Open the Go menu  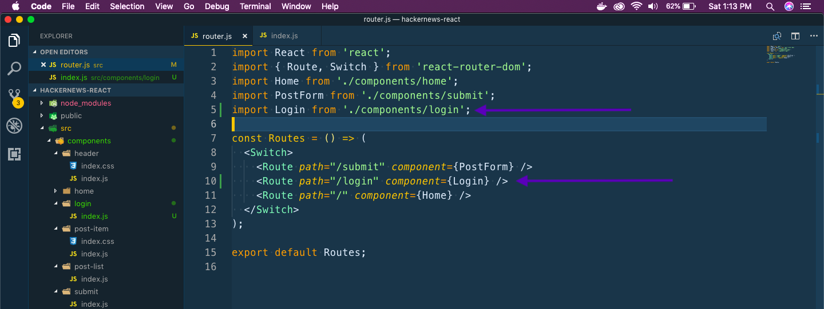click(189, 6)
